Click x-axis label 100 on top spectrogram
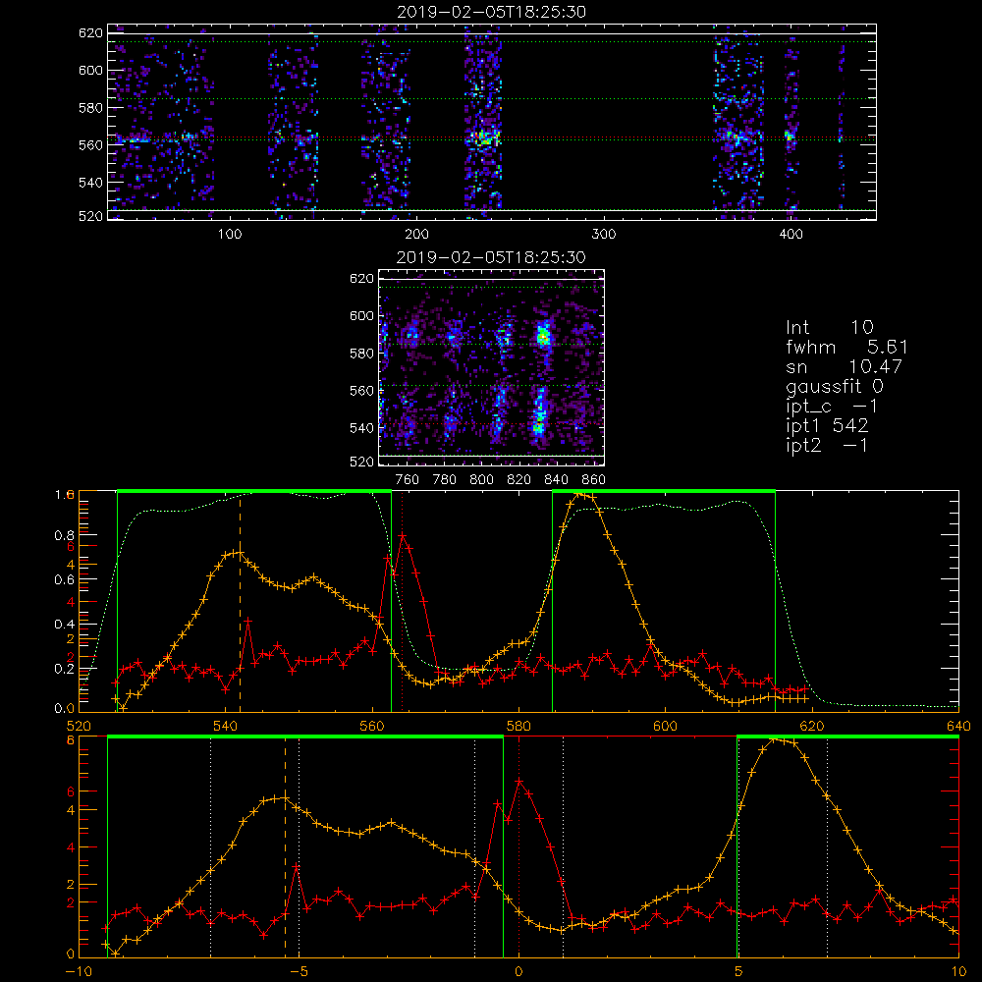 pyautogui.click(x=230, y=235)
